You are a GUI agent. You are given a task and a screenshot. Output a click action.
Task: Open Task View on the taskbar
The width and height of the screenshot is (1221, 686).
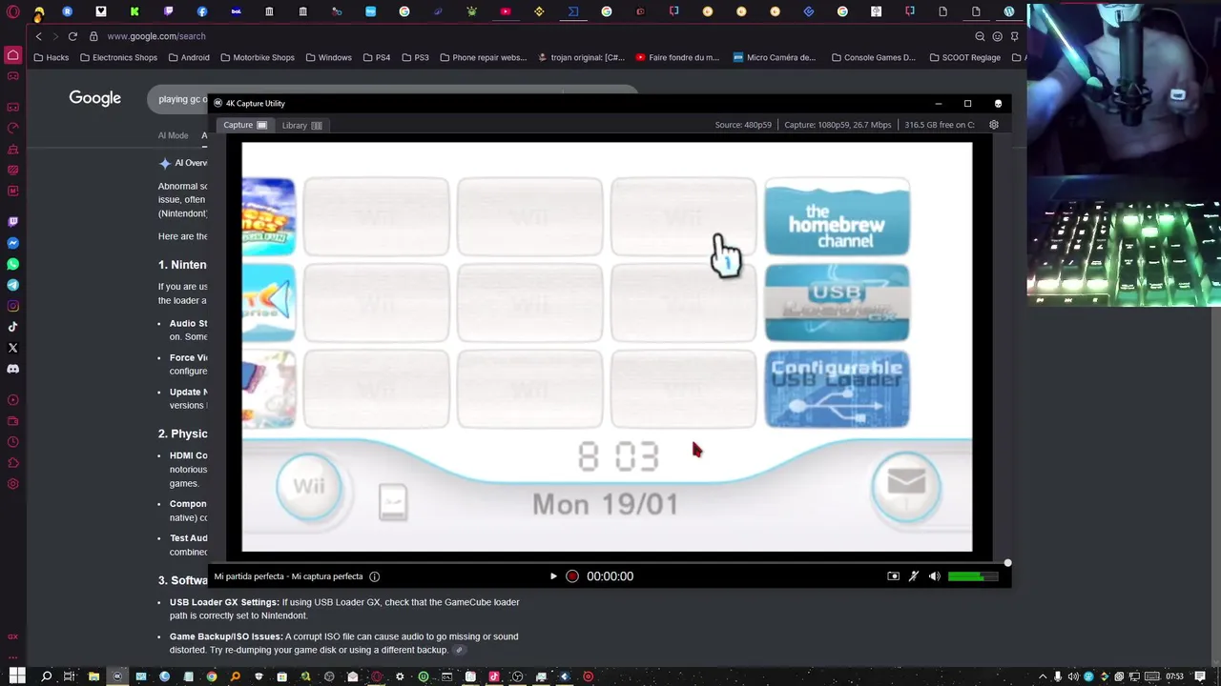click(69, 676)
